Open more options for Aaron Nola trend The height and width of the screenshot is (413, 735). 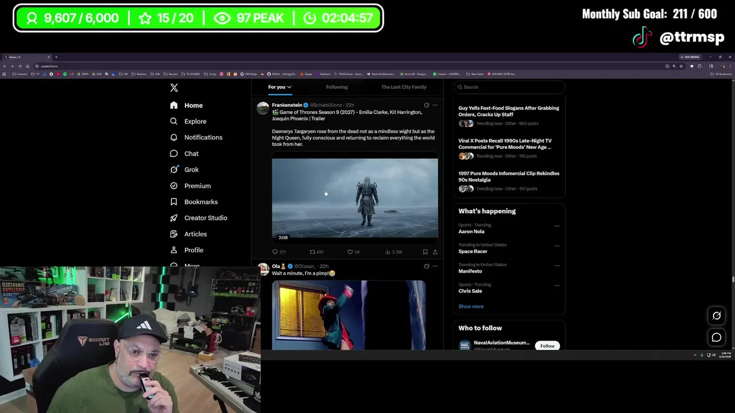pyautogui.click(x=556, y=226)
